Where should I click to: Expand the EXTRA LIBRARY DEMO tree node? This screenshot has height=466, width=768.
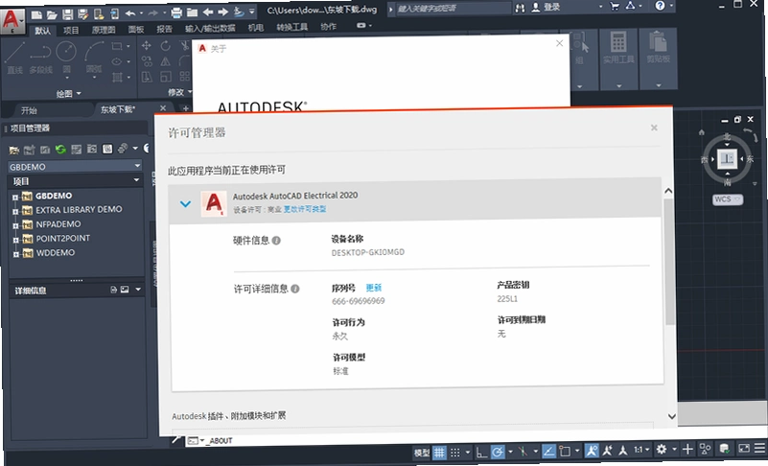pos(15,211)
